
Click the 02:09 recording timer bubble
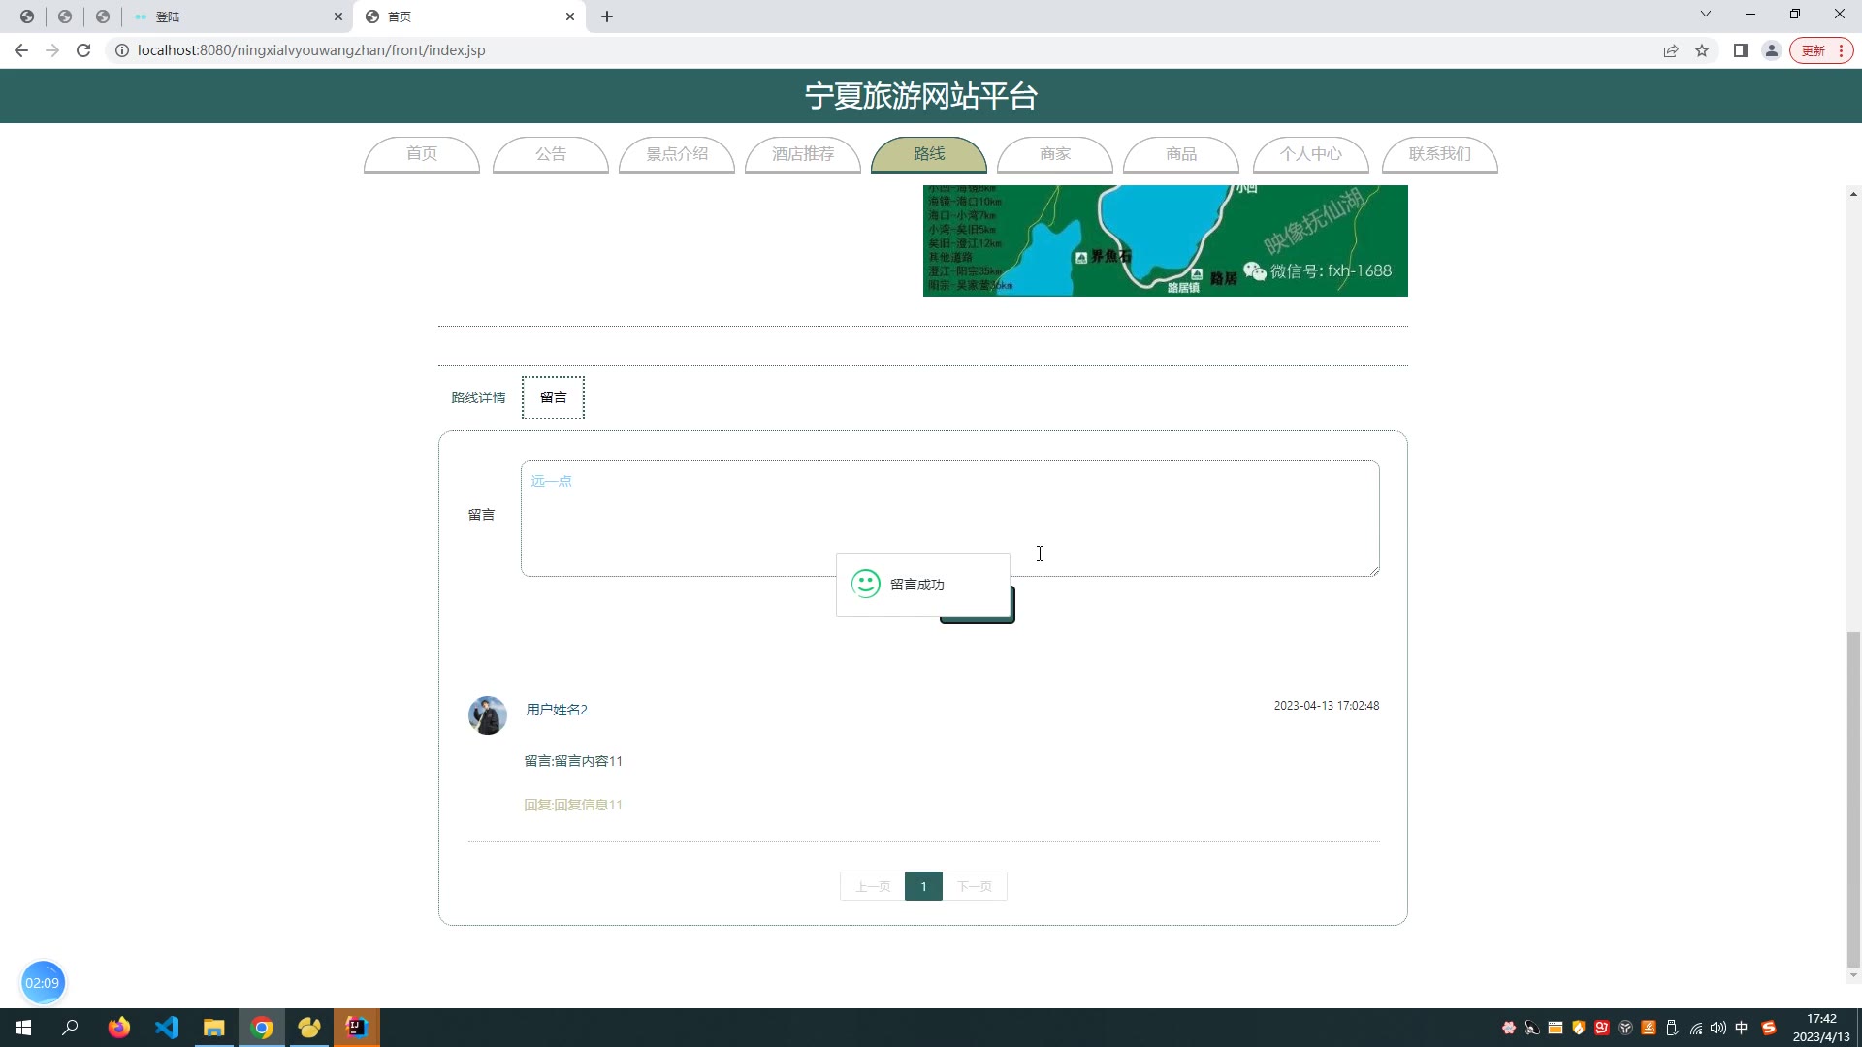pyautogui.click(x=43, y=982)
